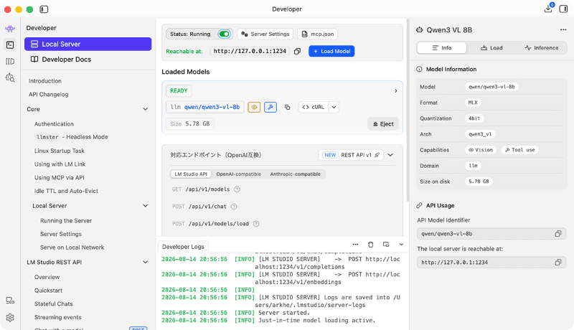Select Local Server in Developer sidebar
The height and width of the screenshot is (330, 574).
[x=88, y=44]
